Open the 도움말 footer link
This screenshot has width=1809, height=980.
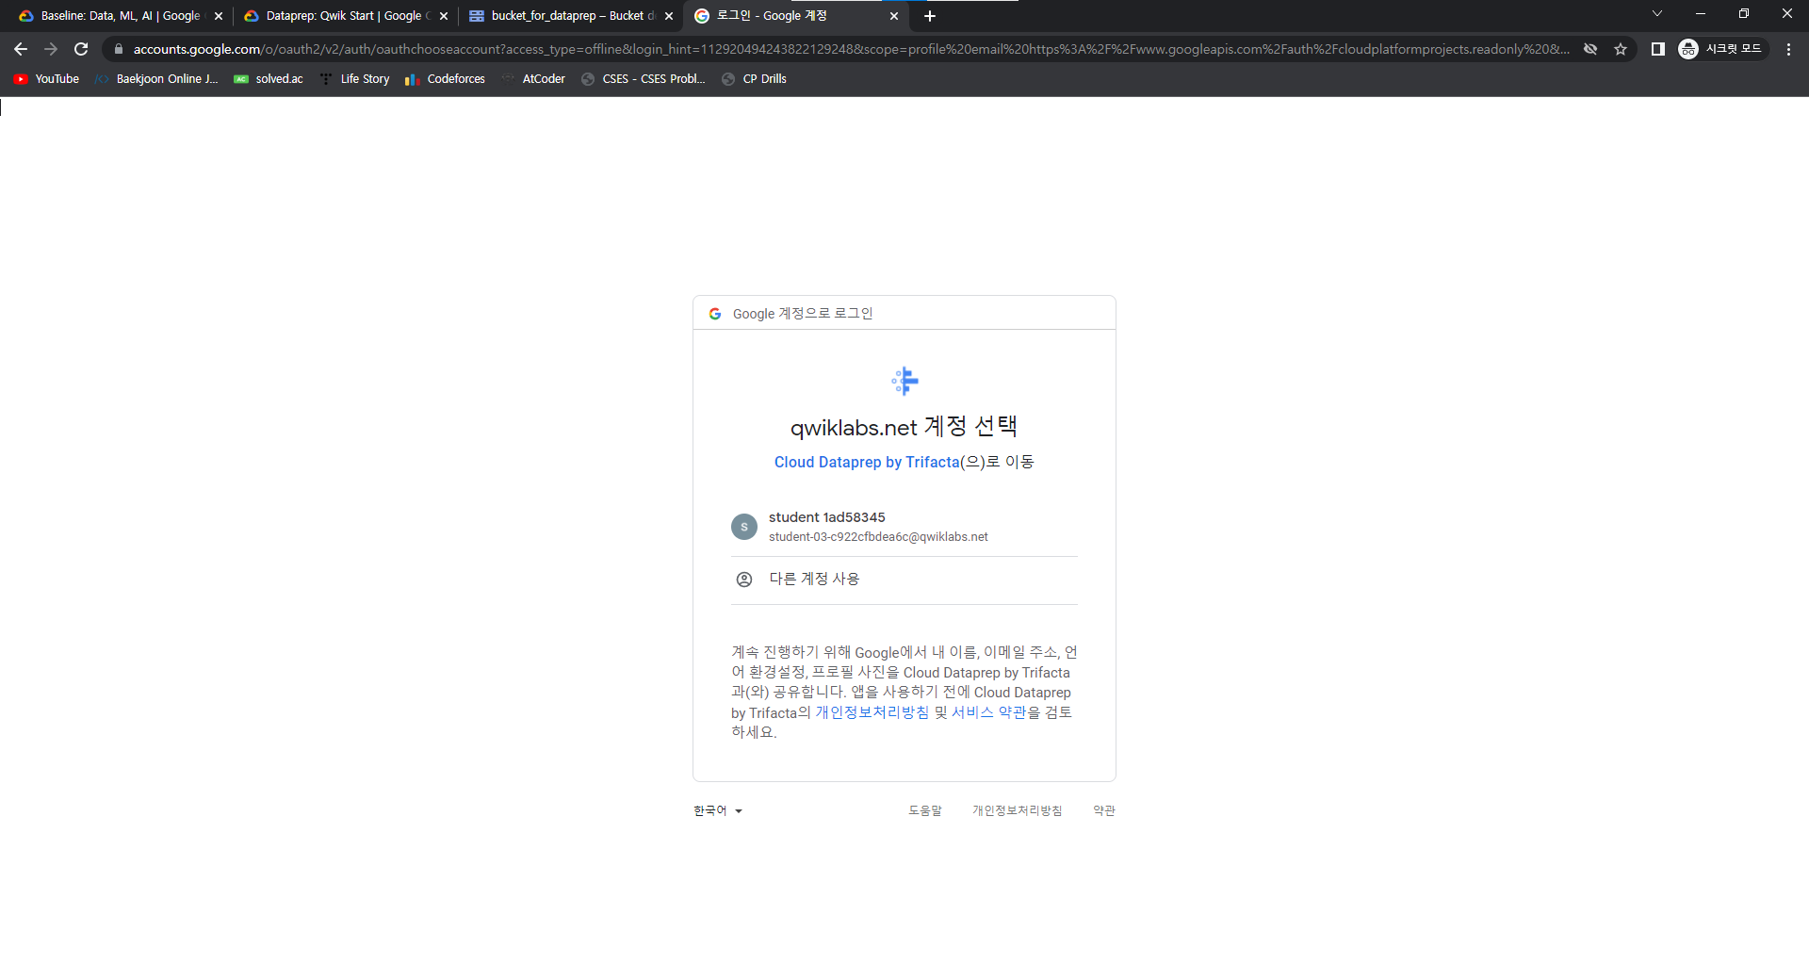tap(925, 810)
